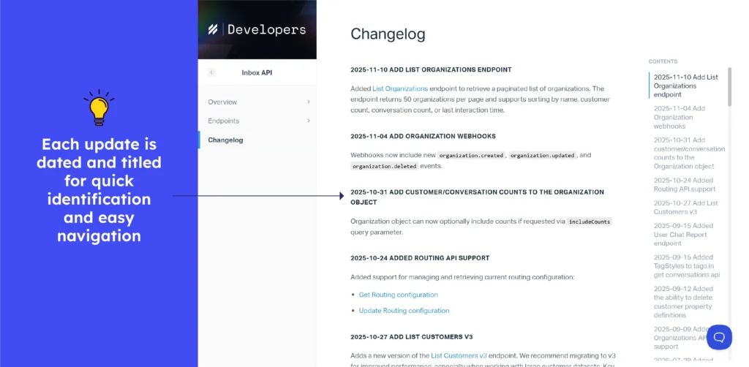
Task: Jump to 2025-09-12 delete customer property definitions entry
Action: [x=684, y=302]
